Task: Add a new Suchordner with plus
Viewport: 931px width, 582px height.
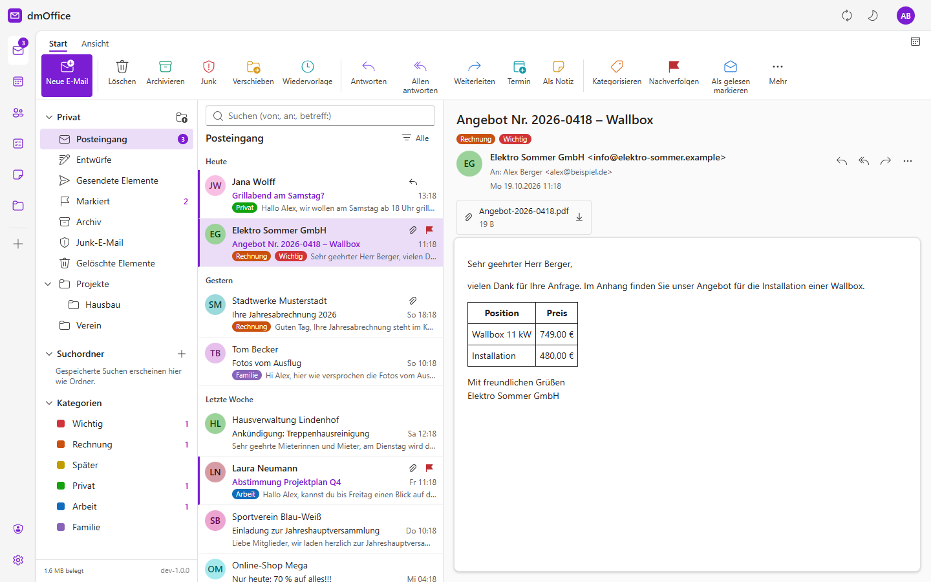Action: pyautogui.click(x=182, y=354)
